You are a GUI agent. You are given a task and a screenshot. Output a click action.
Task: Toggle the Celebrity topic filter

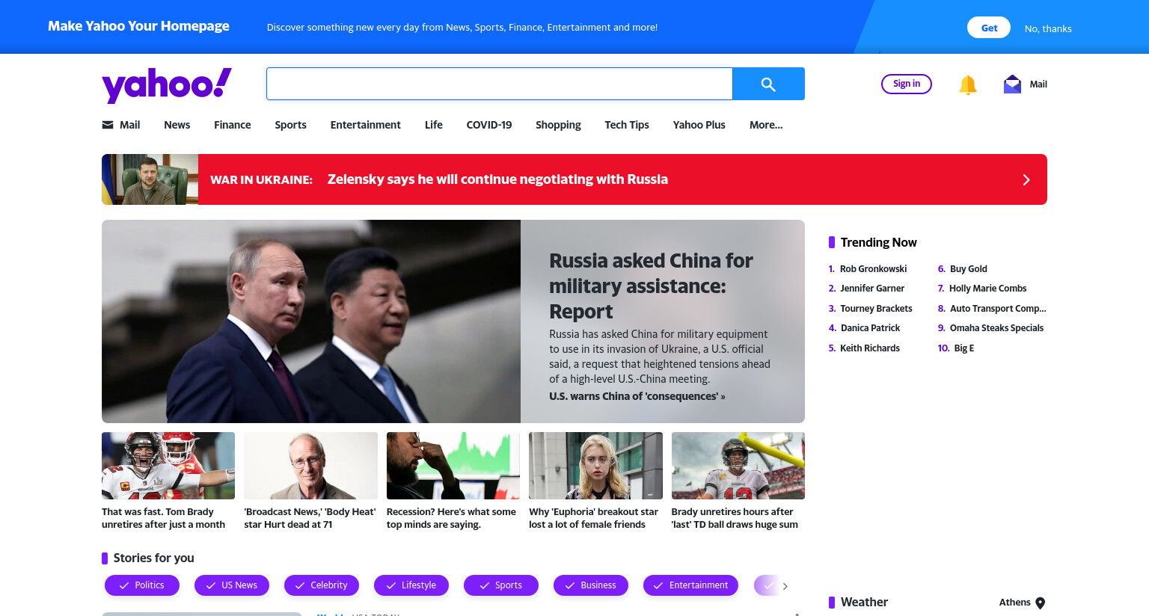click(322, 585)
